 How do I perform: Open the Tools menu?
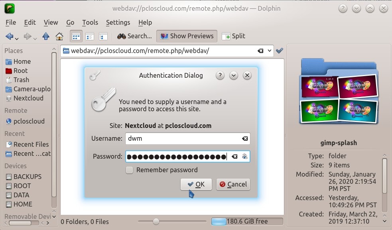point(90,22)
